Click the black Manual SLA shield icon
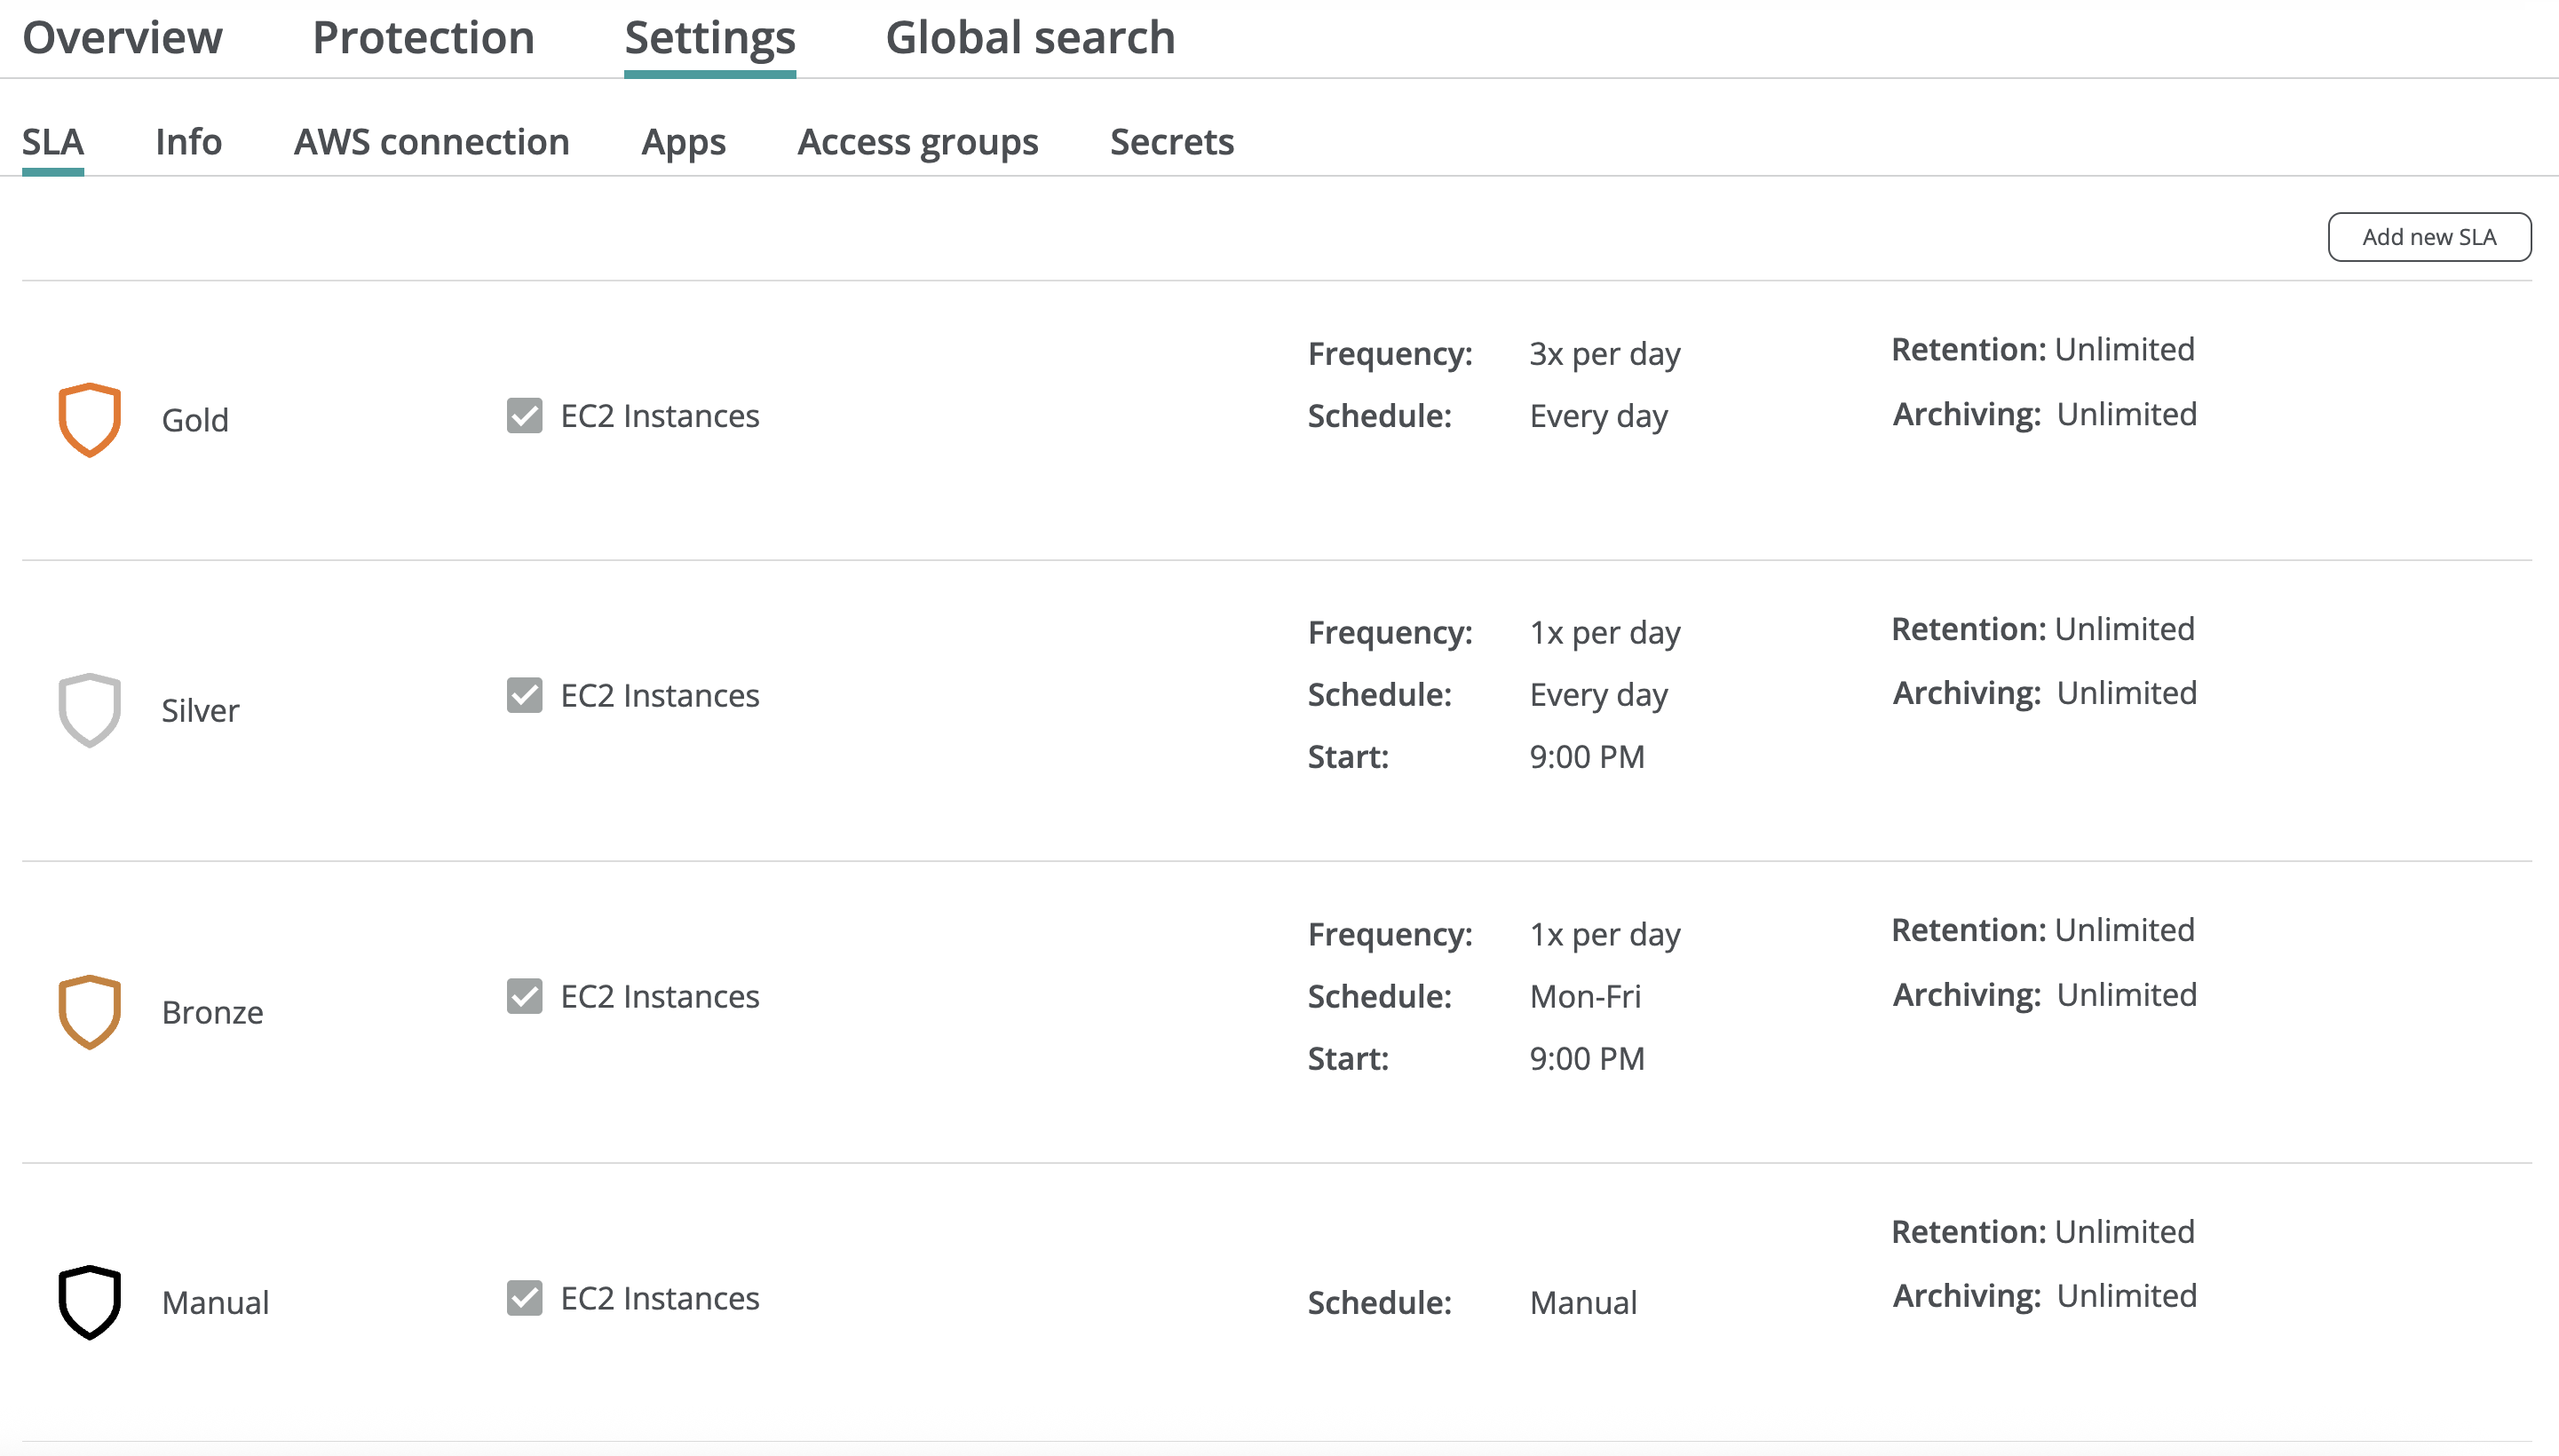This screenshot has width=2559, height=1456. (89, 1301)
